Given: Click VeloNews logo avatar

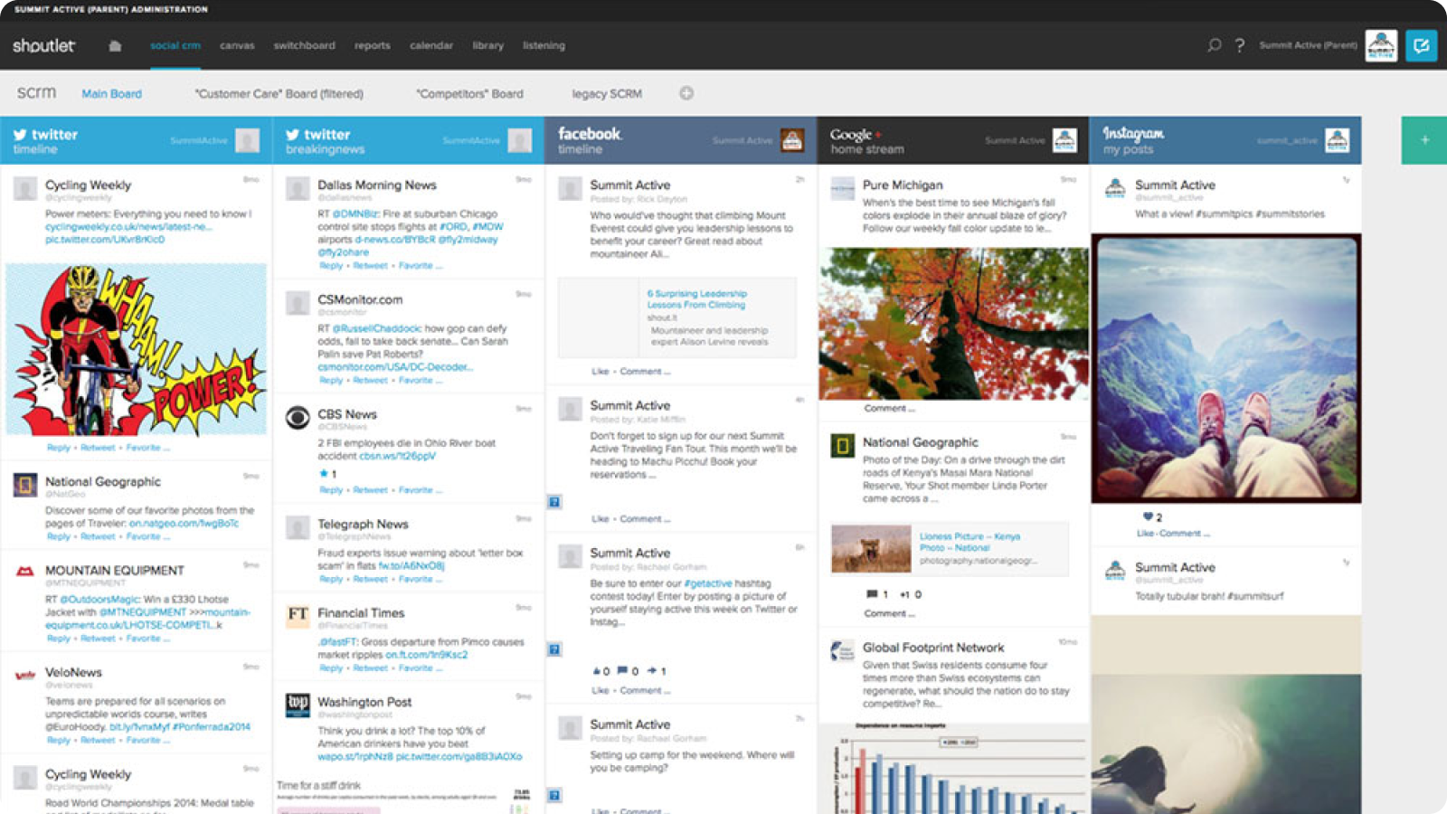Looking at the screenshot, I should (x=25, y=675).
